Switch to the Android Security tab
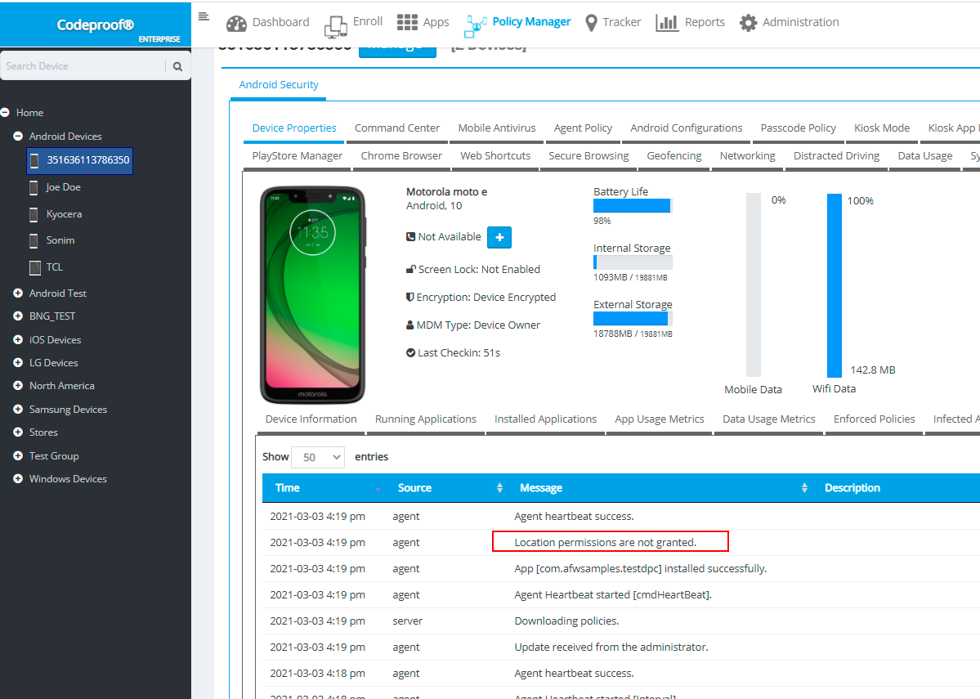Viewport: 980px width, 699px height. pos(279,85)
